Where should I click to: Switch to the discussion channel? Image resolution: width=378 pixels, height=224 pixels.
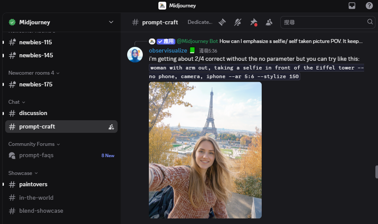(x=33, y=113)
